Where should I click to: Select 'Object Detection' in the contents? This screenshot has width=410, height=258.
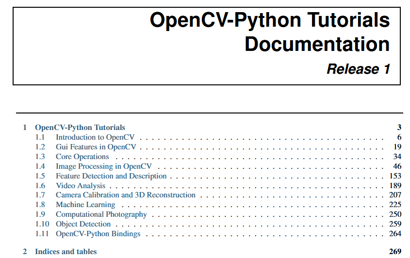(83, 224)
